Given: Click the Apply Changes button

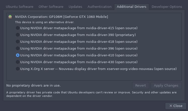Looking at the screenshot, I should [x=166, y=86].
